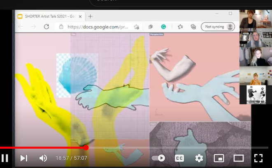Select the blonde participant in black thumbnail
272x168 pixels.
tap(256, 56)
